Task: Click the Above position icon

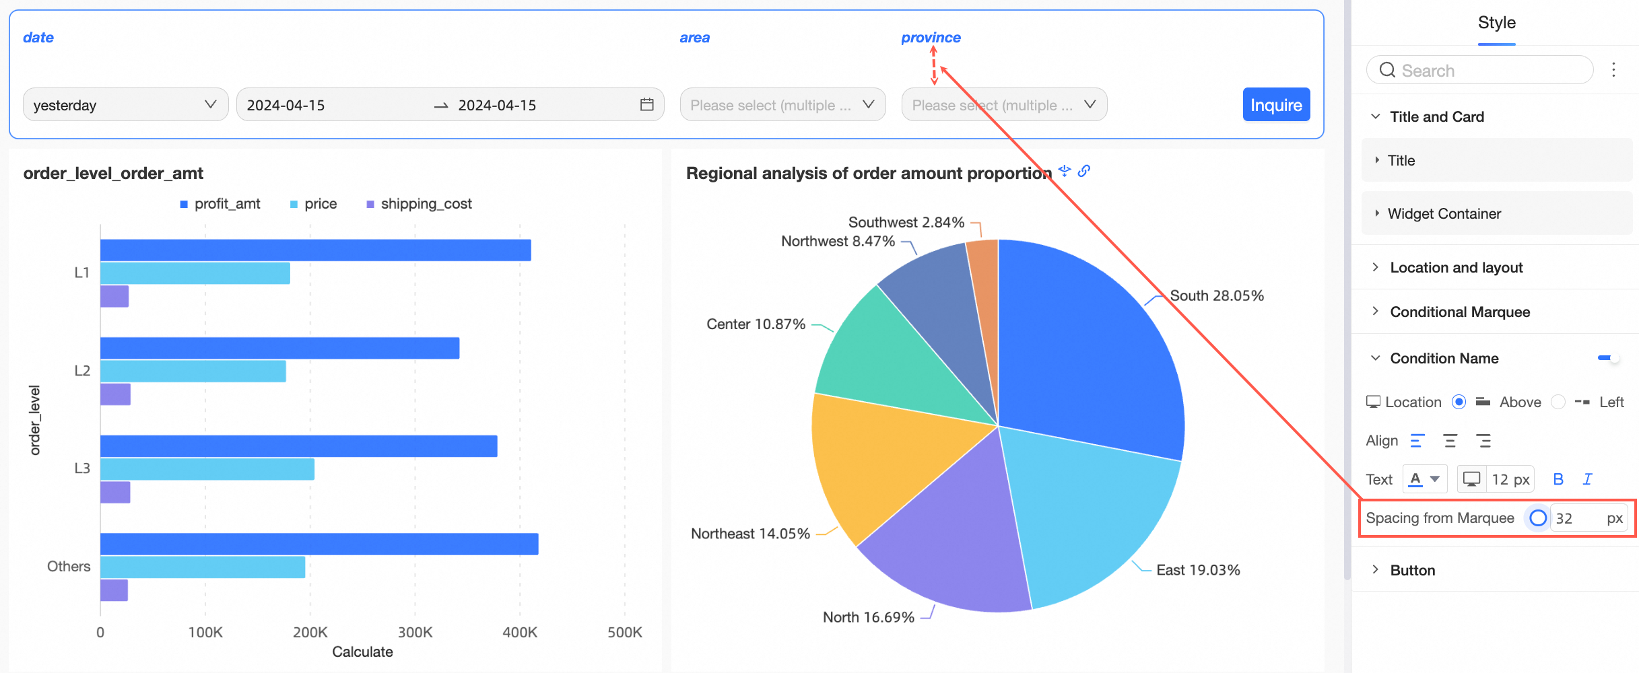Action: 1483,402
